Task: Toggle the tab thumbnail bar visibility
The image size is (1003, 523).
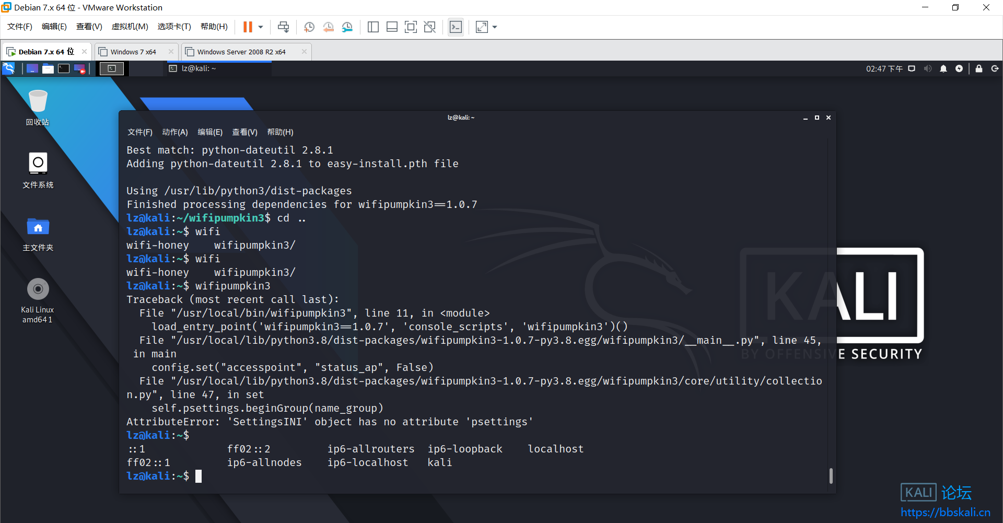Action: (x=392, y=27)
